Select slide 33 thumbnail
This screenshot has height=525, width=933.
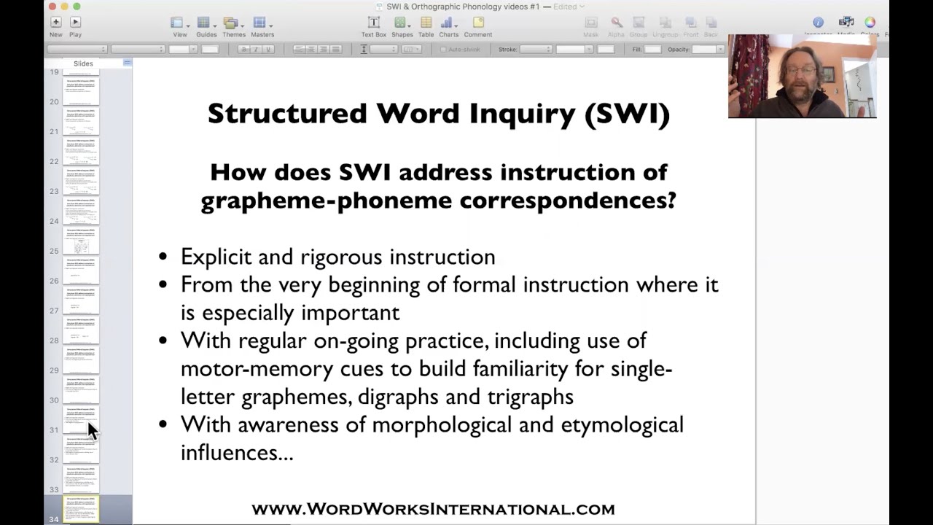(81, 481)
